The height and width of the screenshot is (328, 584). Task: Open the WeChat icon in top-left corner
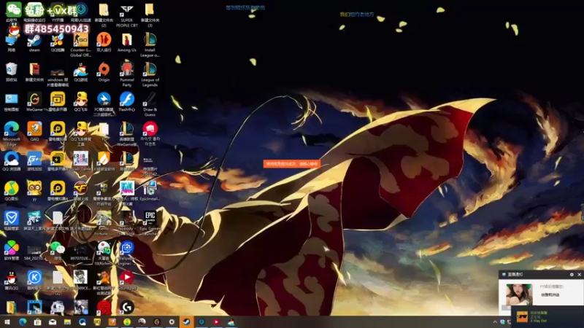[13, 10]
